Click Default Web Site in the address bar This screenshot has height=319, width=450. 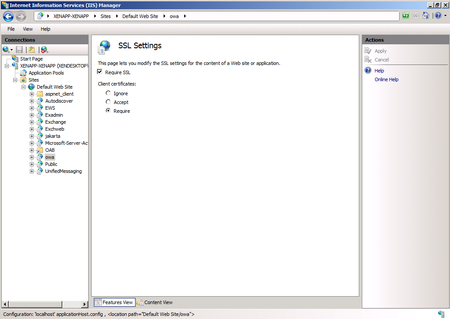(140, 16)
